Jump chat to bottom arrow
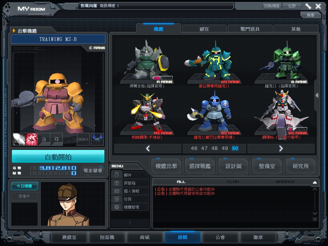328x246 pixels. tap(315, 219)
